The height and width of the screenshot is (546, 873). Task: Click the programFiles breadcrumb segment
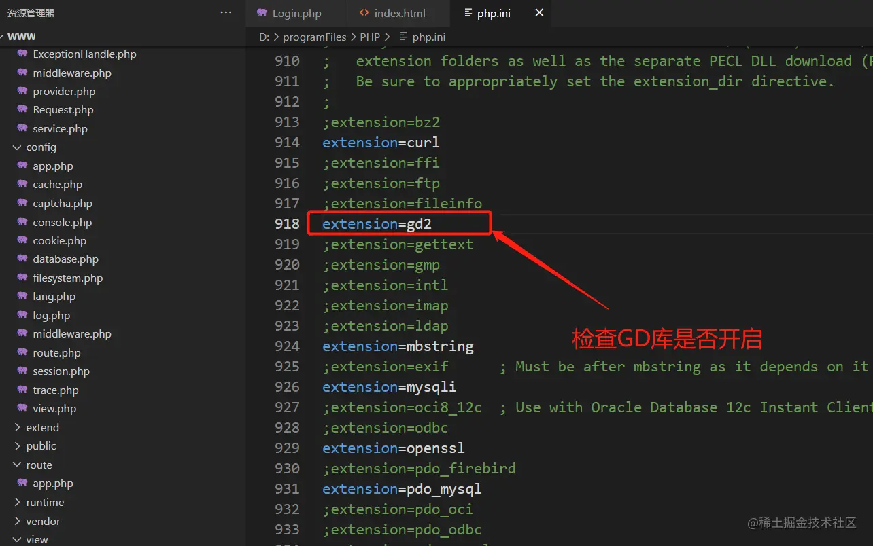tap(315, 37)
